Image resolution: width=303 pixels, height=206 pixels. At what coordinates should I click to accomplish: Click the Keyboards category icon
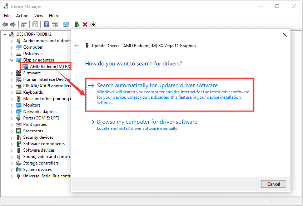19,92
